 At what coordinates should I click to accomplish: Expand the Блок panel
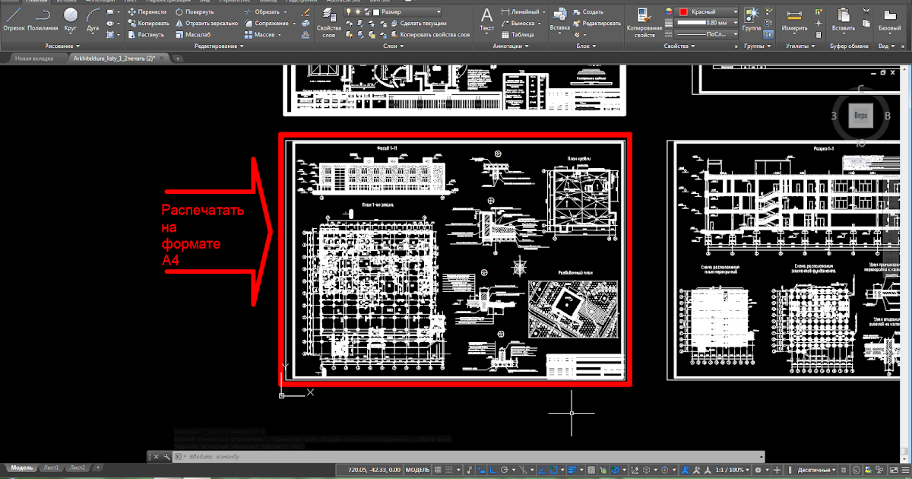586,46
